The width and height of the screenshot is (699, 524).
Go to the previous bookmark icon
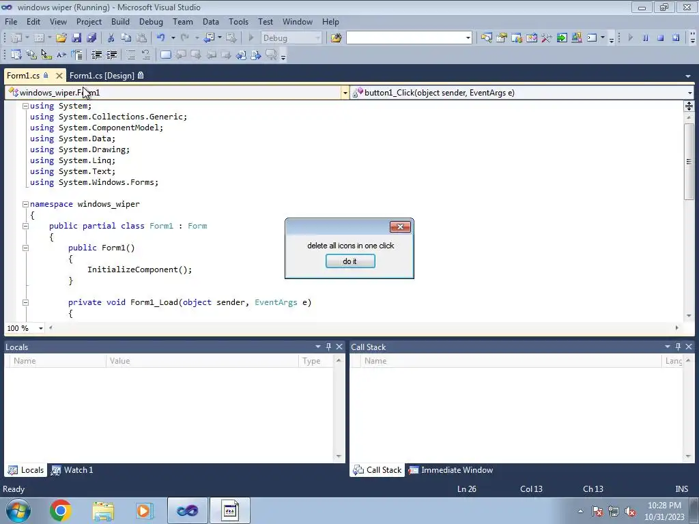180,55
